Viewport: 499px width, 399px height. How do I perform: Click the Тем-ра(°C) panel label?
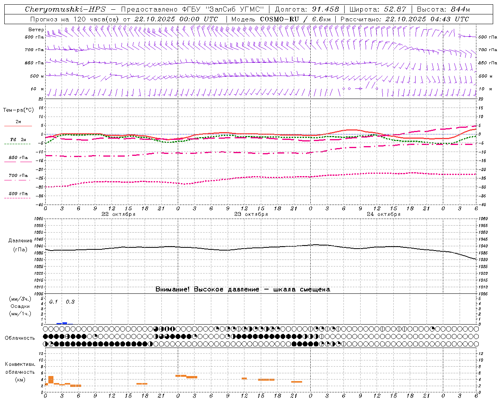pos(18,110)
